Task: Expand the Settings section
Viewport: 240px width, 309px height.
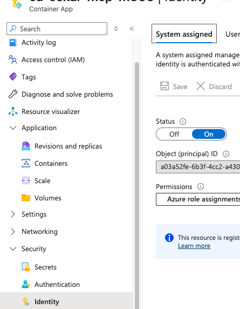Action: (13, 214)
